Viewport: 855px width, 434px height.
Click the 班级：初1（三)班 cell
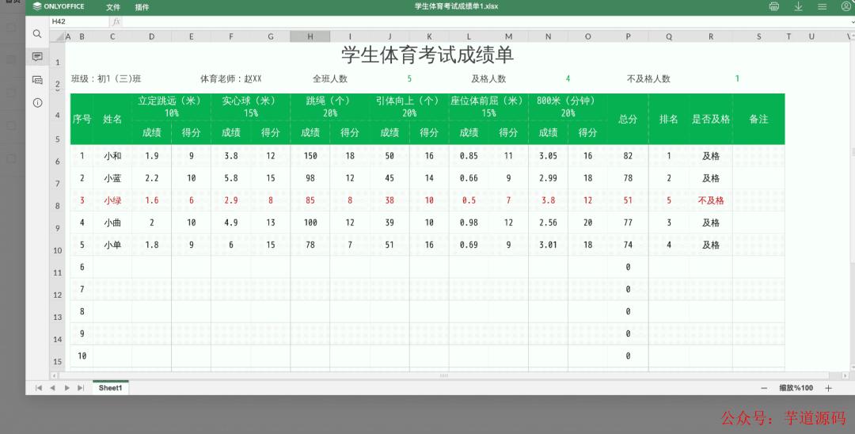coord(106,78)
